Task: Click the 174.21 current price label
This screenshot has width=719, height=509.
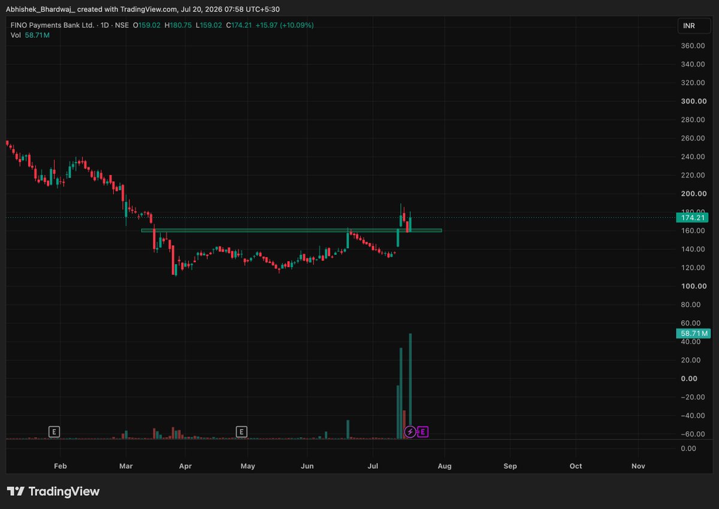Action: point(692,218)
